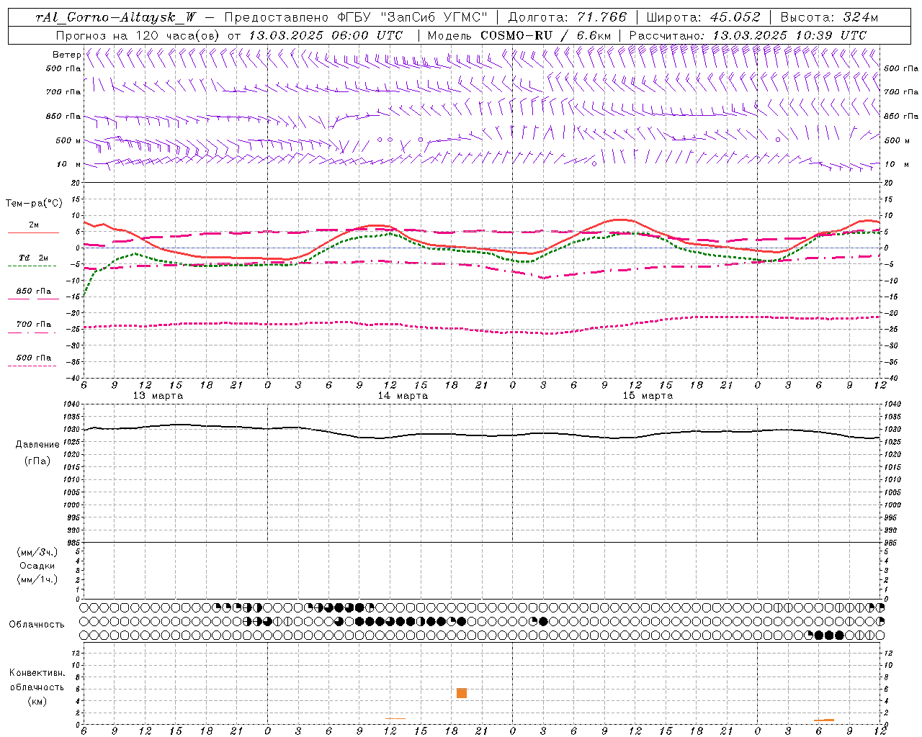Click the "Конвективн." convective cloudiness label
Viewport: 922px width, 737px height.
click(37, 673)
